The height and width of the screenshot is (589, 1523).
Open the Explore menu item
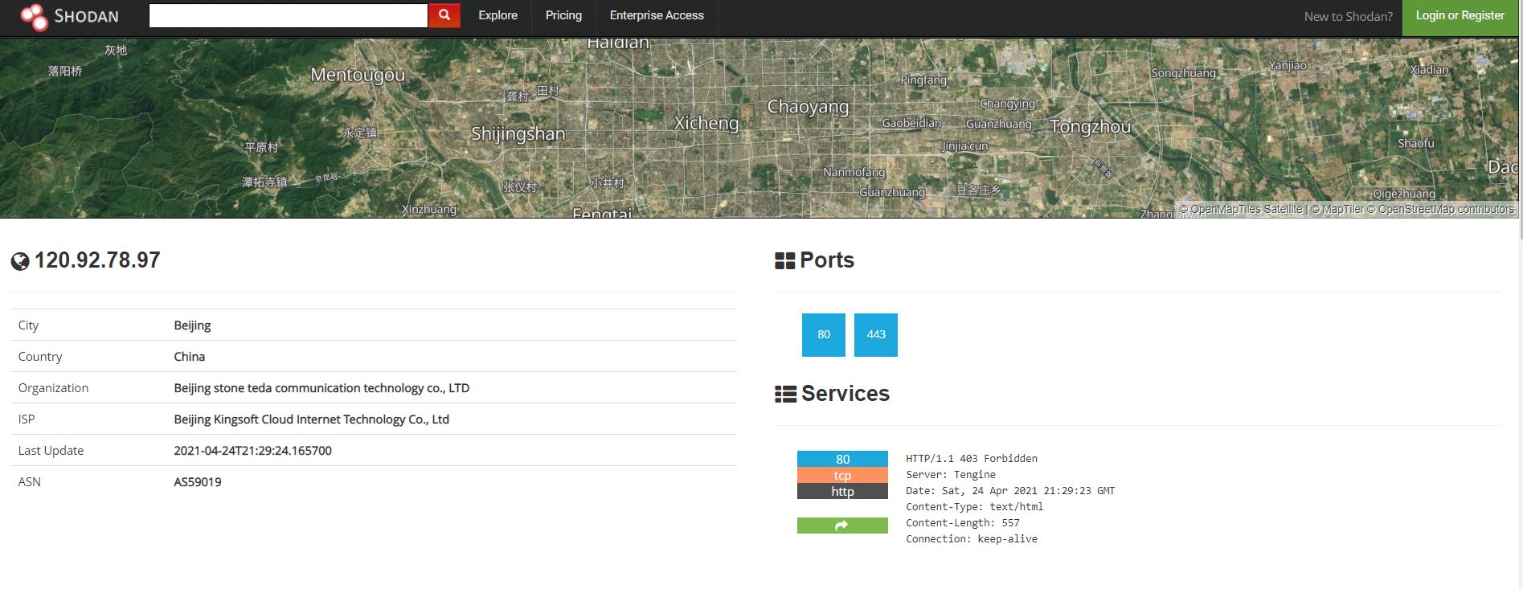coord(497,15)
